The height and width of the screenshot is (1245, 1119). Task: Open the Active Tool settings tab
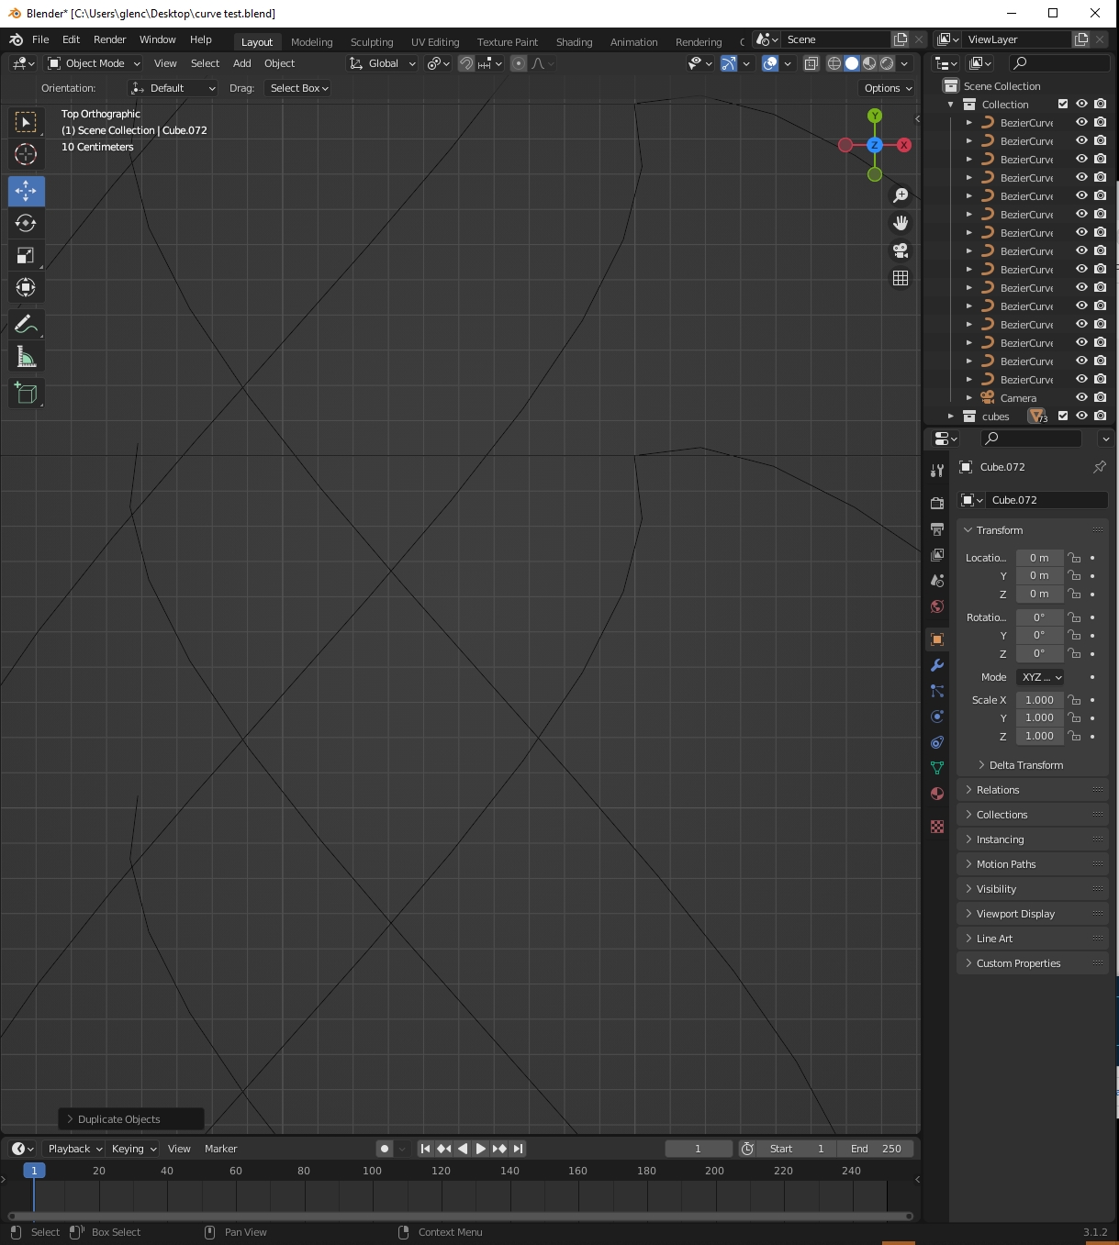937,470
